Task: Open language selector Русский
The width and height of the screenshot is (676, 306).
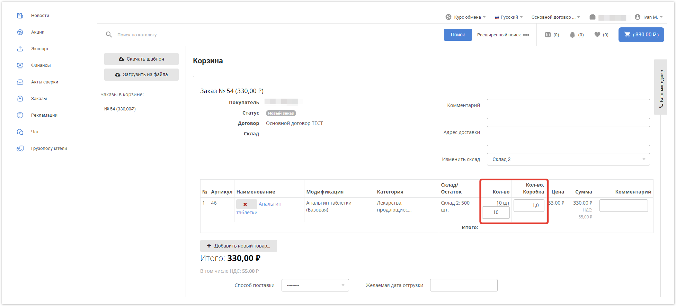Action: [508, 17]
